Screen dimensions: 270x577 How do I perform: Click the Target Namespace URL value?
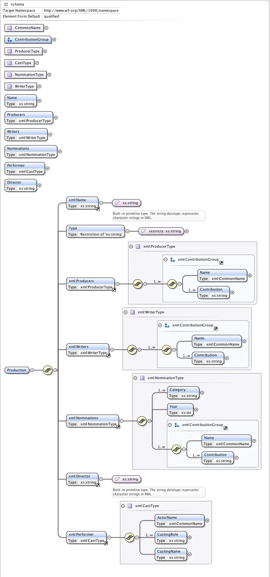coord(81,10)
